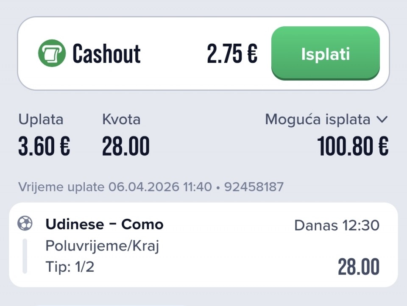Screen dimensions: 407x306
Task: Select the 2.75 € cashout amount
Action: [232, 54]
